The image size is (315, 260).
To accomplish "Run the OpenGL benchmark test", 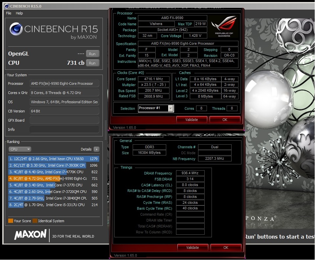I will pos(92,54).
